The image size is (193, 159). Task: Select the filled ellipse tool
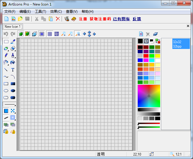[13, 91]
